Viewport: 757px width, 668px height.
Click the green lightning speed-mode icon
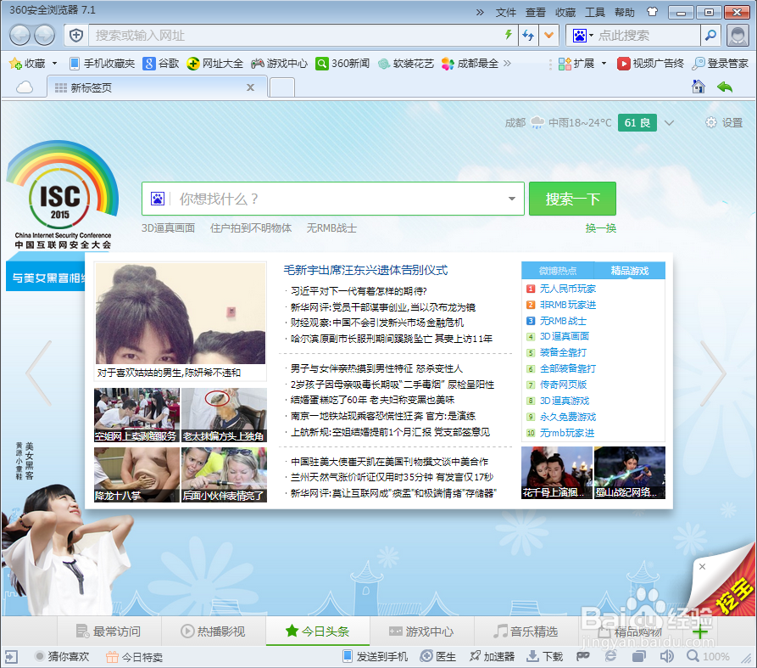click(x=508, y=35)
